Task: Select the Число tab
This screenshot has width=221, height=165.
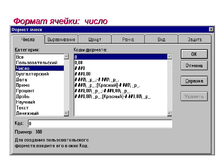Action: [x=28, y=39]
